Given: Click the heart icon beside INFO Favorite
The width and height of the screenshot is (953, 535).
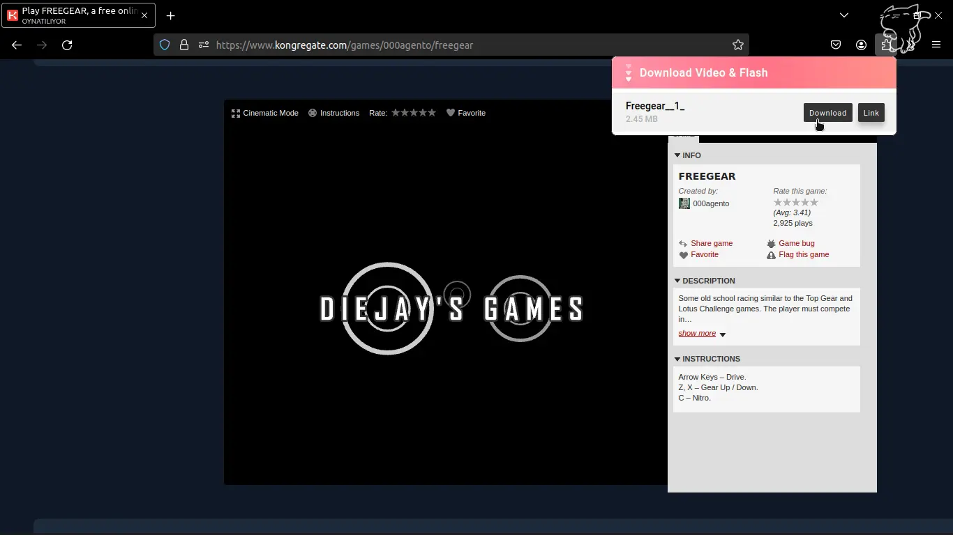Looking at the screenshot, I should point(683,255).
